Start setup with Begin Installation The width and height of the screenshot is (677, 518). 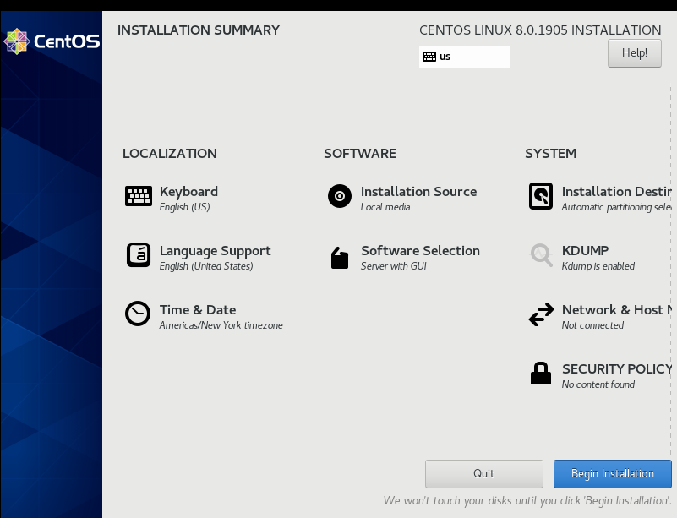click(612, 473)
